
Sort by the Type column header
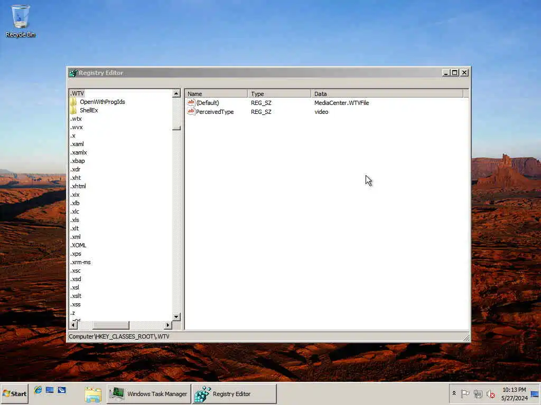[279, 94]
